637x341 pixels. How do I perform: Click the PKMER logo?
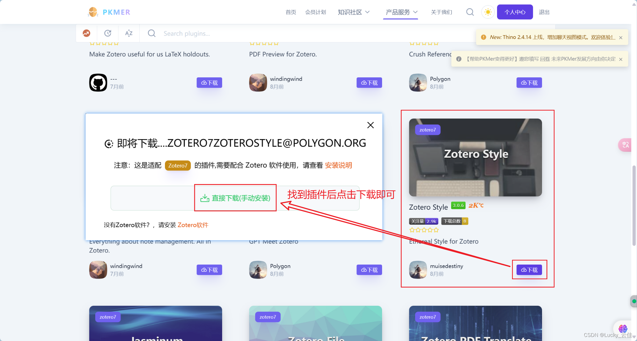(x=109, y=12)
